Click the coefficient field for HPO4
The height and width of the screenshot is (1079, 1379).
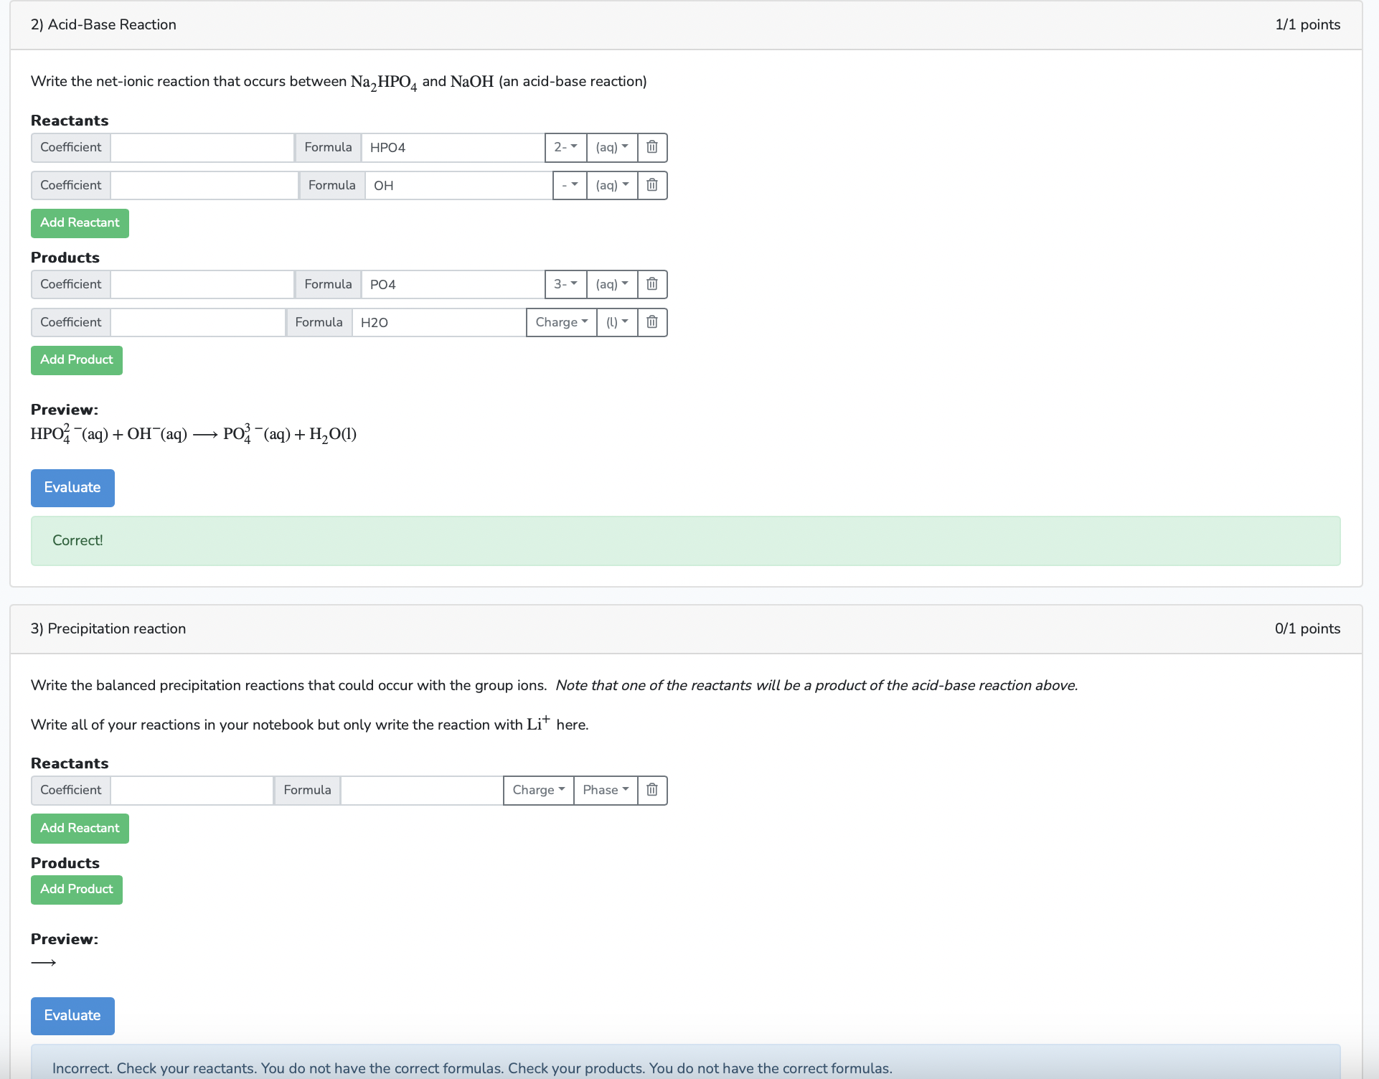202,147
